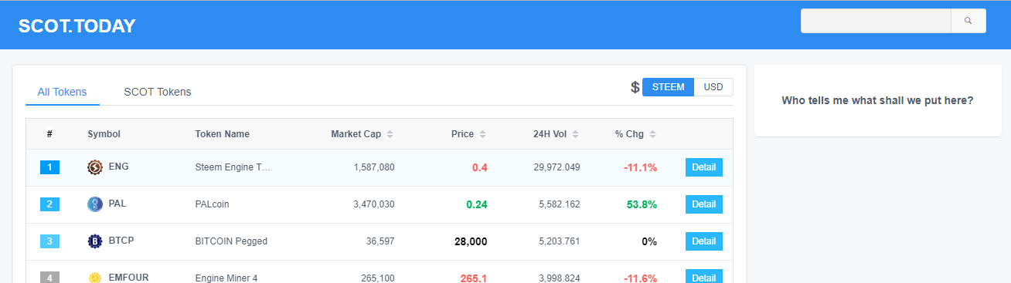
Task: Open the All Tokens tab
Action: click(x=63, y=92)
